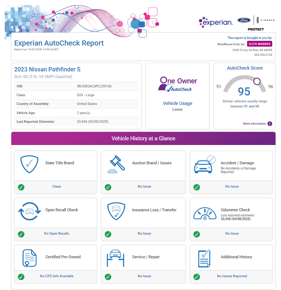Click green checkmark beside Clean title status
Image resolution: width=281 pixels, height=290 pixels.
coord(21,187)
